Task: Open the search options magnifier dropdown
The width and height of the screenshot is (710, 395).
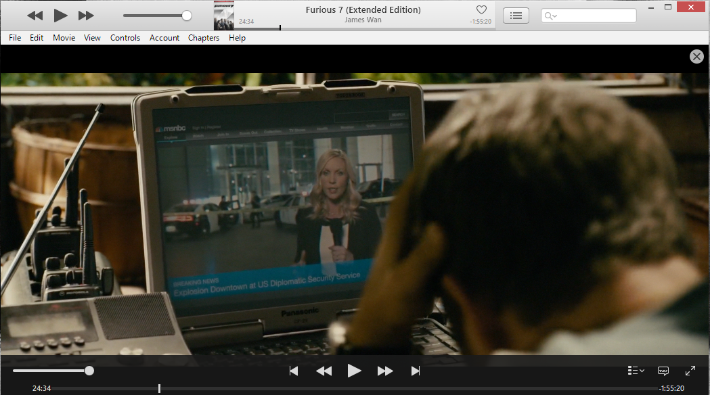Action: (x=550, y=16)
